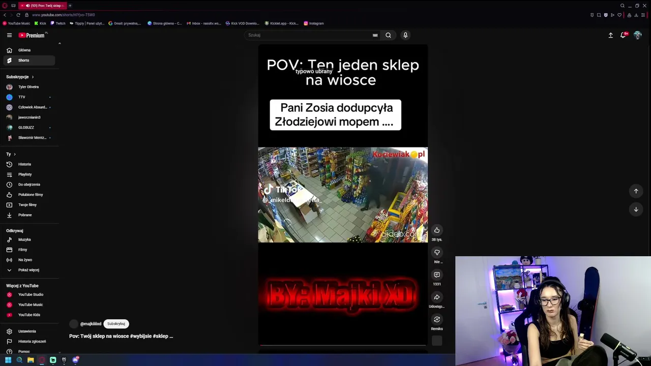Click the short's video player area
The image size is (651, 366).
click(343, 195)
